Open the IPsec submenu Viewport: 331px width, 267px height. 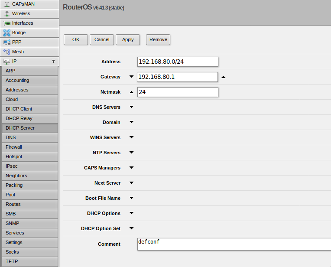pyautogui.click(x=29, y=166)
